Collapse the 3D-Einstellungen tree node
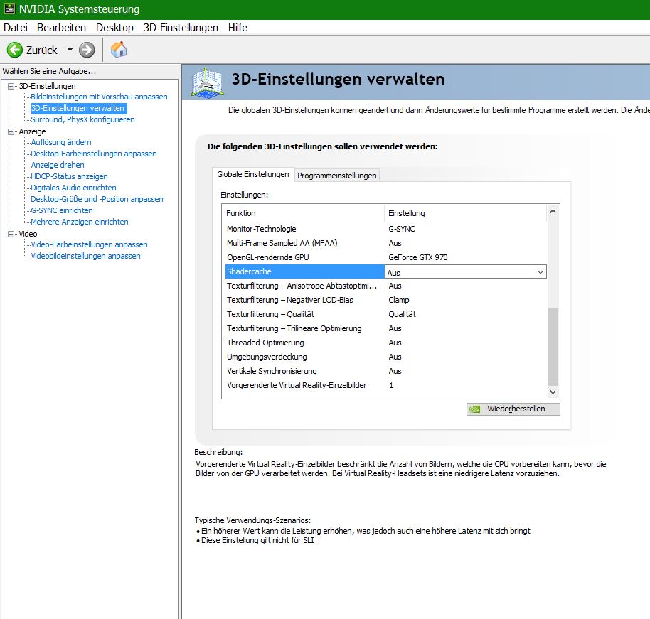The width and height of the screenshot is (650, 619). [x=11, y=86]
